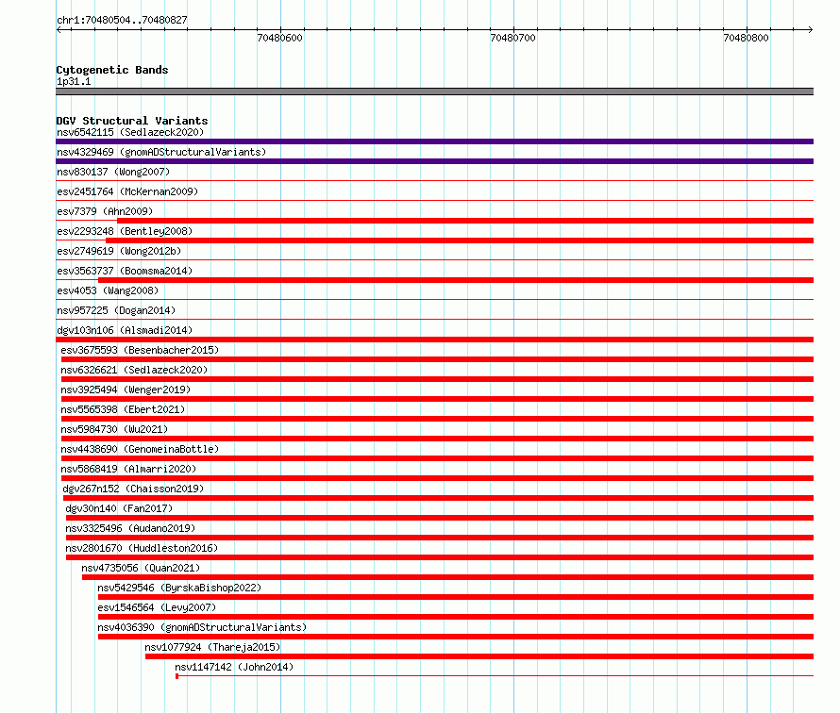Click the red bar under nsv5984730
Image resolution: width=840 pixels, height=713 pixels.
click(437, 439)
